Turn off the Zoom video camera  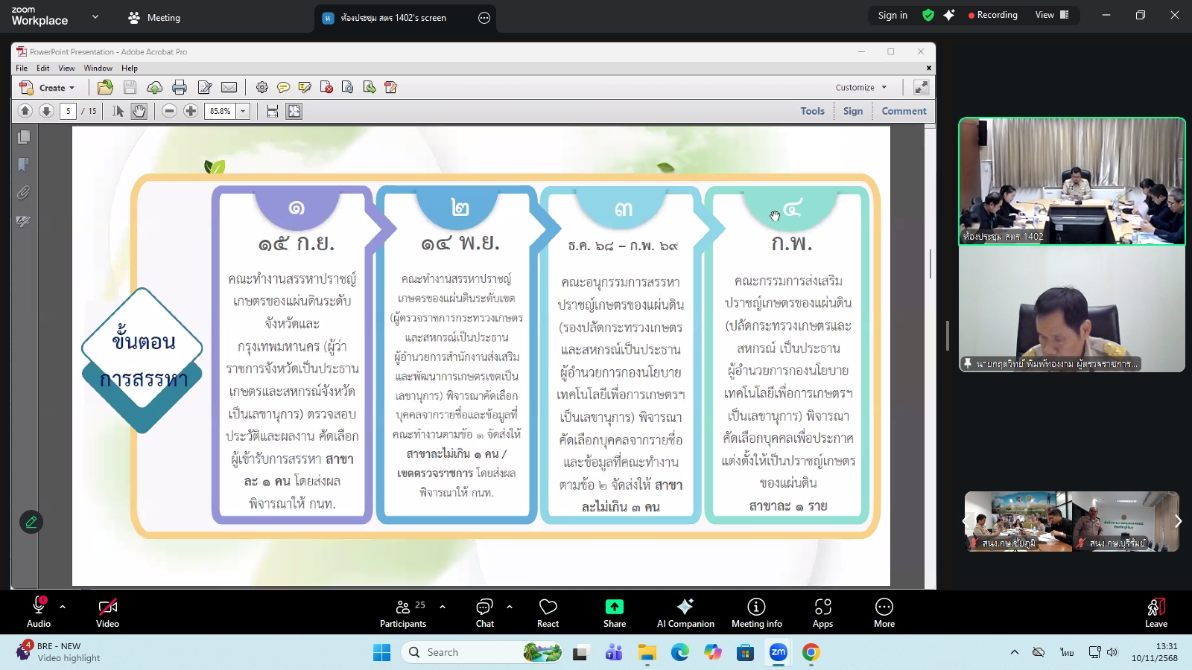[107, 612]
